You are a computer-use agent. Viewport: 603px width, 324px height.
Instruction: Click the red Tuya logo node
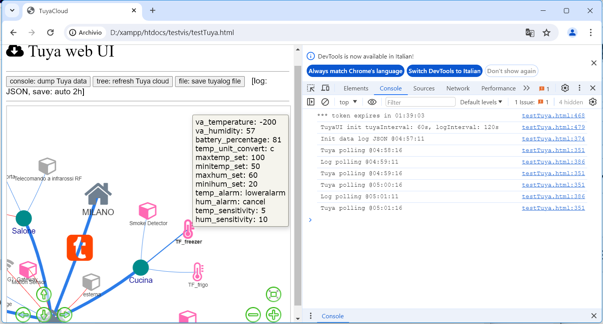tap(80, 248)
